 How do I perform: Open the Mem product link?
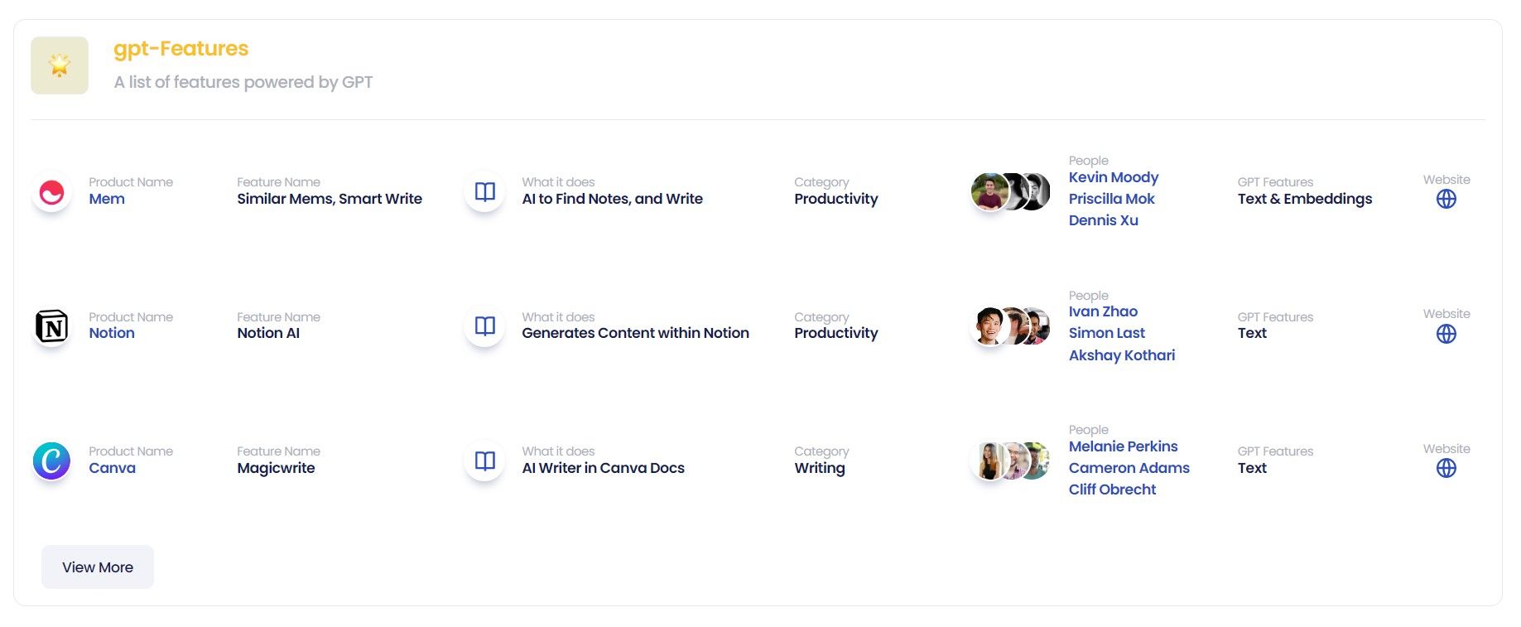107,199
